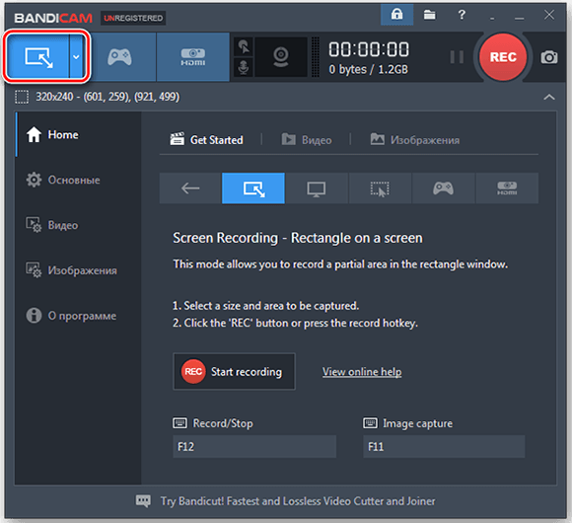Switch to the Видео tab
572x523 pixels.
[307, 140]
